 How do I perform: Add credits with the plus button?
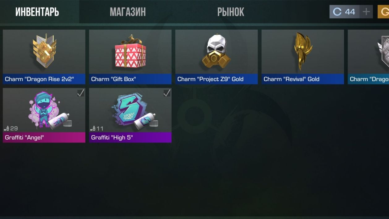click(366, 12)
